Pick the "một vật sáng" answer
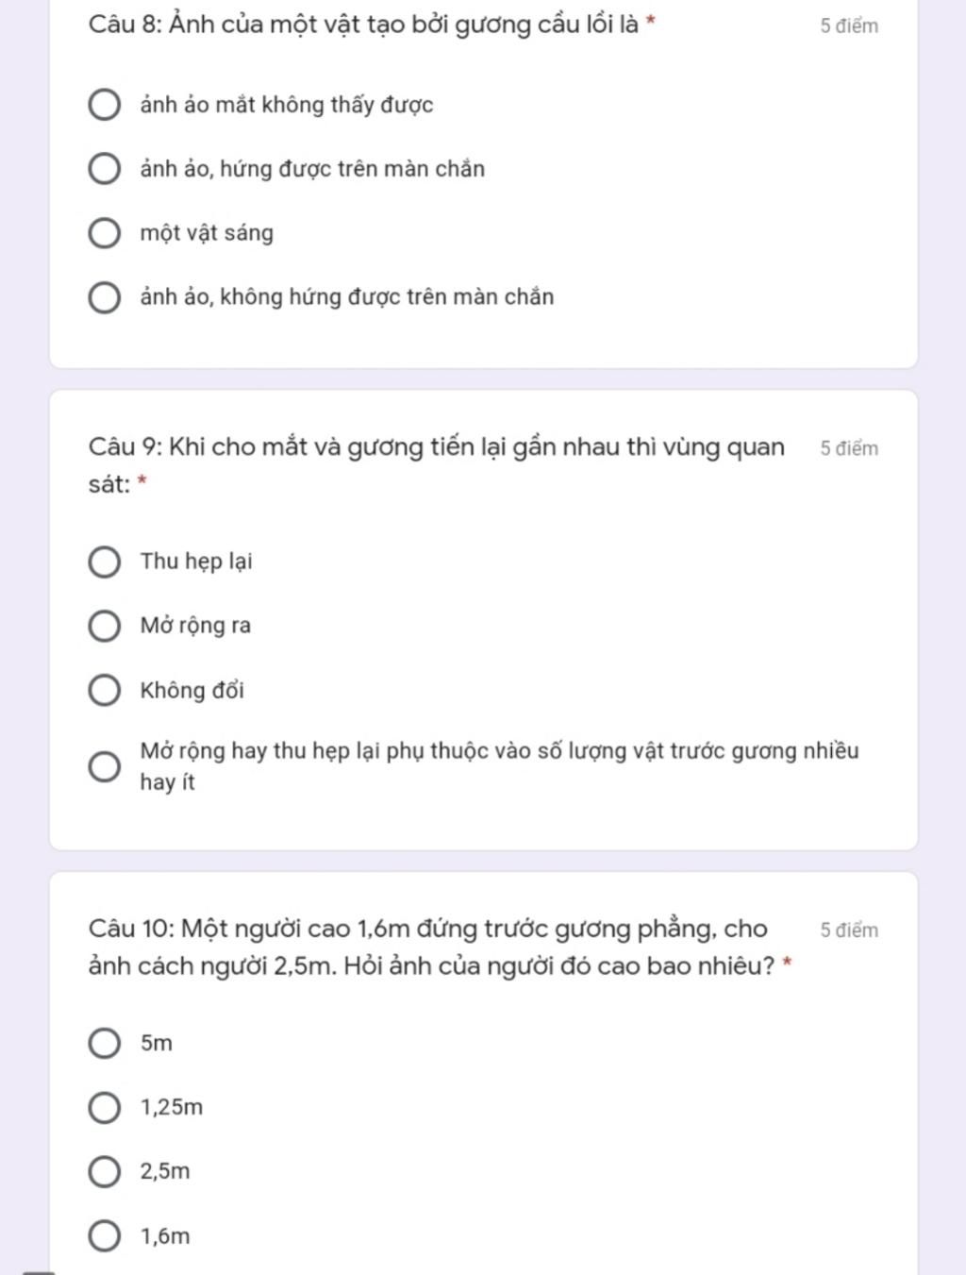 tap(104, 233)
